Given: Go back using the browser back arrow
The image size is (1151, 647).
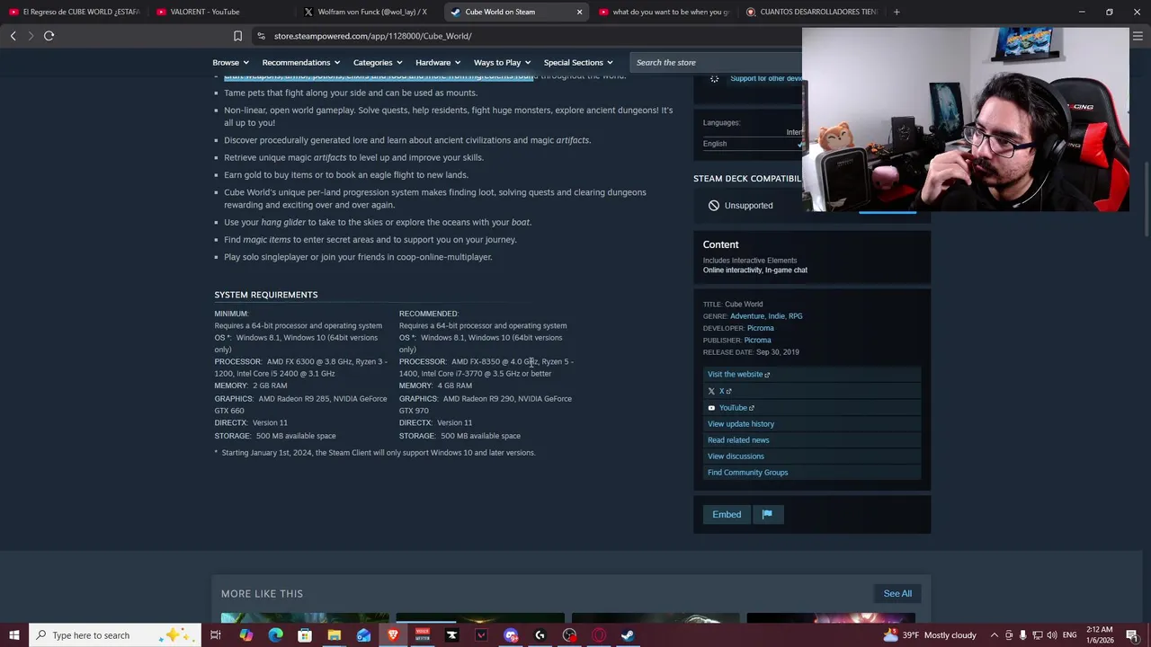Looking at the screenshot, I should click(13, 36).
